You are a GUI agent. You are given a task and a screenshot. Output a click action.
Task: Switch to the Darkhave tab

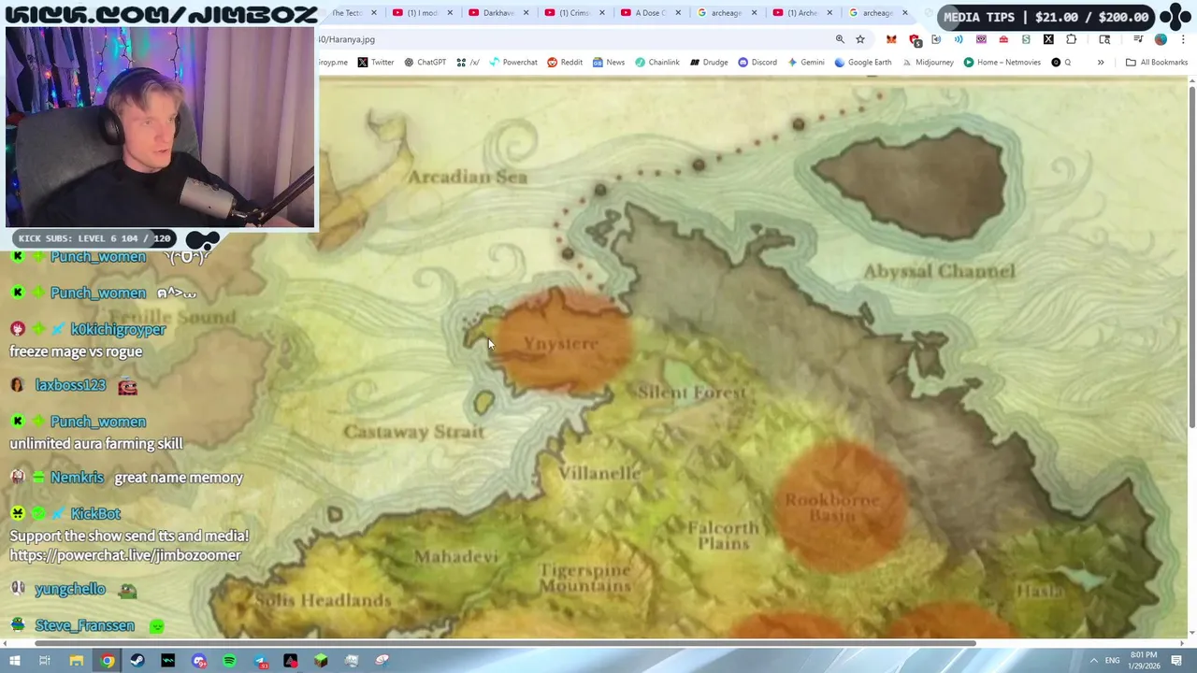point(498,13)
